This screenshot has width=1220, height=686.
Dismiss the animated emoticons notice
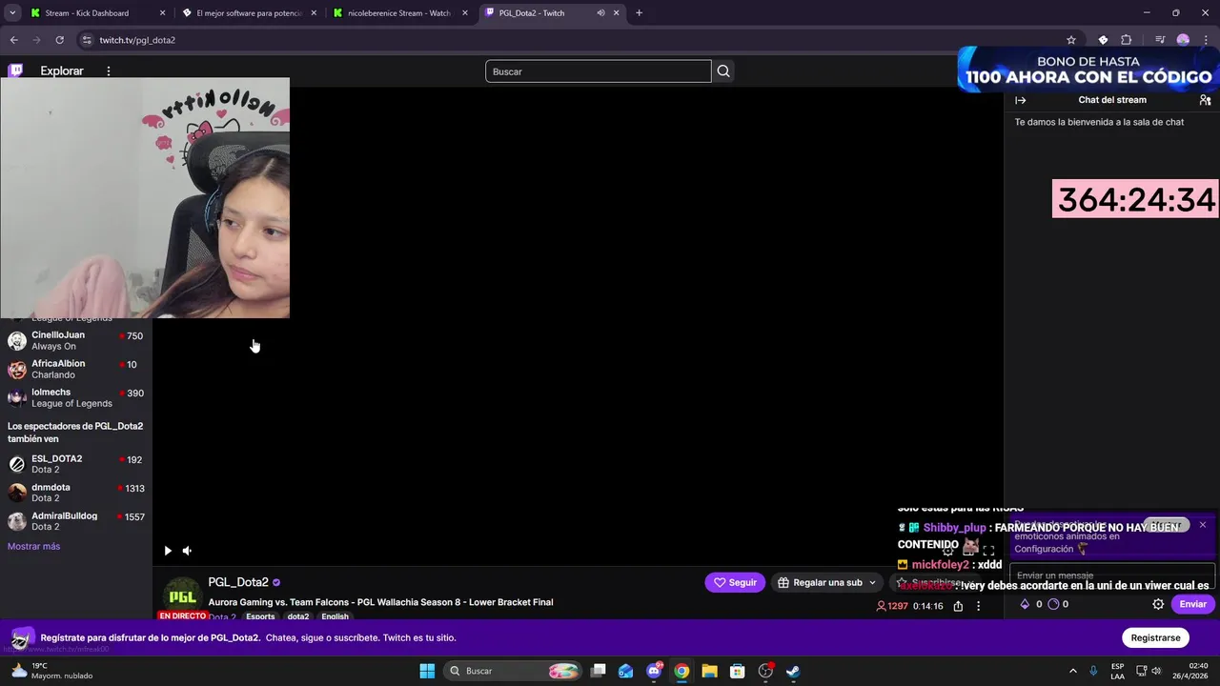tap(1203, 525)
